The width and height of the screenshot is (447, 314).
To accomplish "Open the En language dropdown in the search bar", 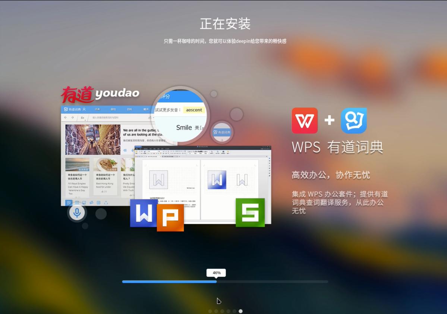I will [82, 117].
